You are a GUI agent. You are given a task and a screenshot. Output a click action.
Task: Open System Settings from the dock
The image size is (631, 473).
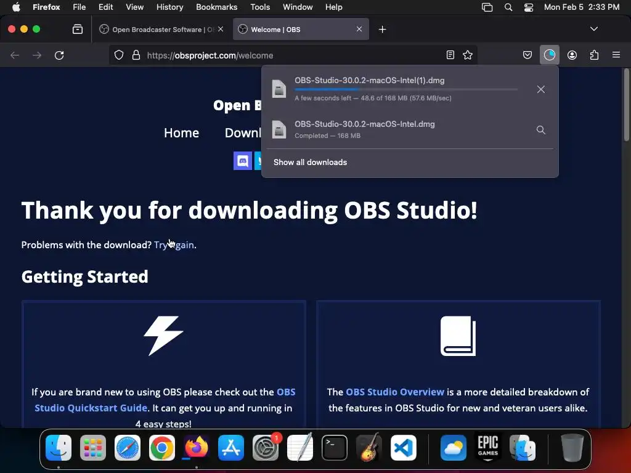tap(265, 448)
